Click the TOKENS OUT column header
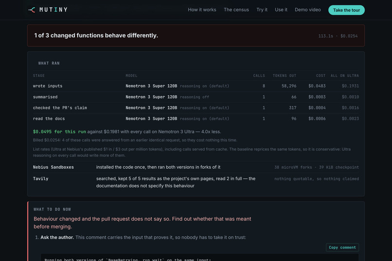Image resolution: width=392 pixels, height=261 pixels. (x=284, y=76)
